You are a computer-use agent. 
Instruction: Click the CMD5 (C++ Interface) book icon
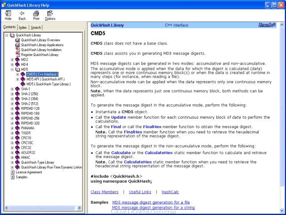[23, 74]
